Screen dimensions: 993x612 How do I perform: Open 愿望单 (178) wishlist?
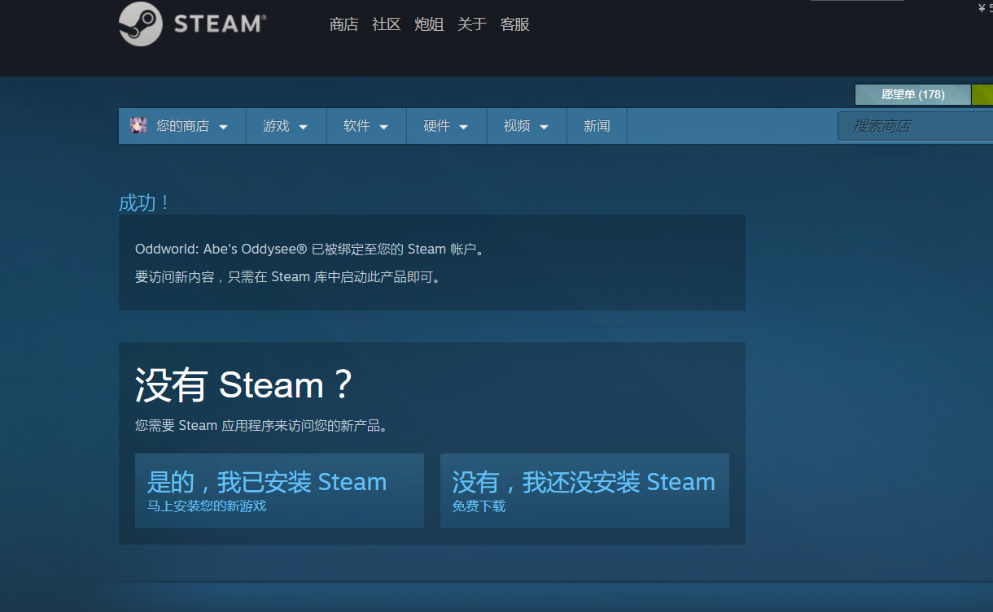click(x=912, y=94)
